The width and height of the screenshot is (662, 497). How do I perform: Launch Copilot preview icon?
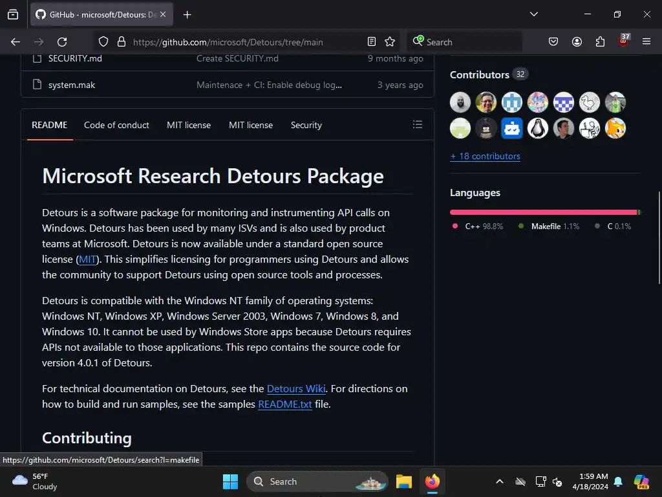click(x=641, y=481)
